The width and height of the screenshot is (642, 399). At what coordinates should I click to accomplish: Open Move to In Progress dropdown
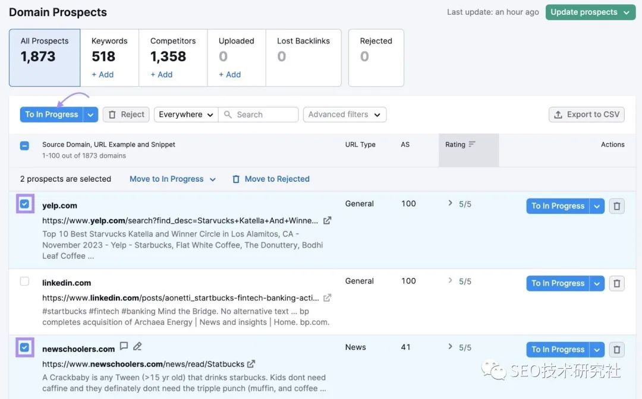coord(172,179)
